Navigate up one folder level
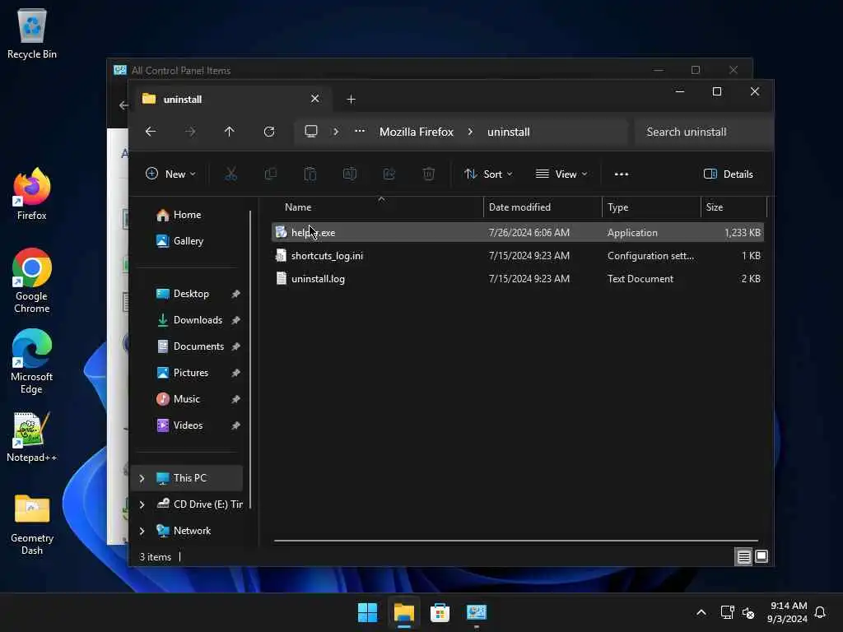Screen dimensions: 843x632 230,132
